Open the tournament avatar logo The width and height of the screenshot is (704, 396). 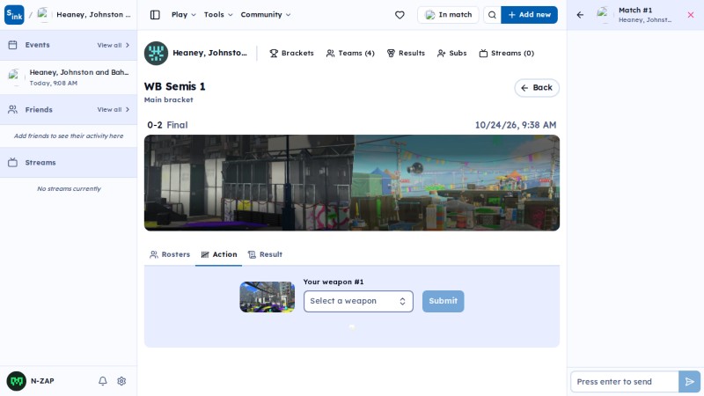[157, 53]
